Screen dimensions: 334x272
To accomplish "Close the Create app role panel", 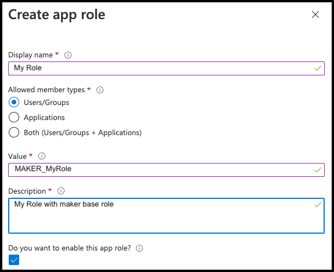I will [315, 14].
